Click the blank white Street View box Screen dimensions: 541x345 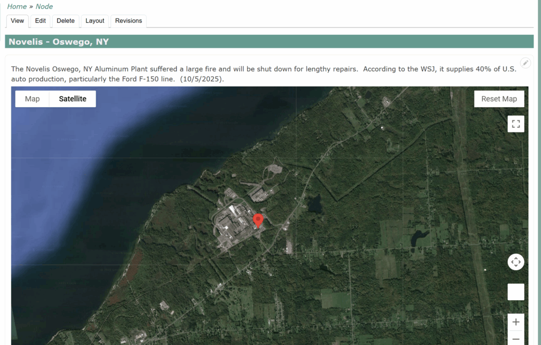point(516,292)
